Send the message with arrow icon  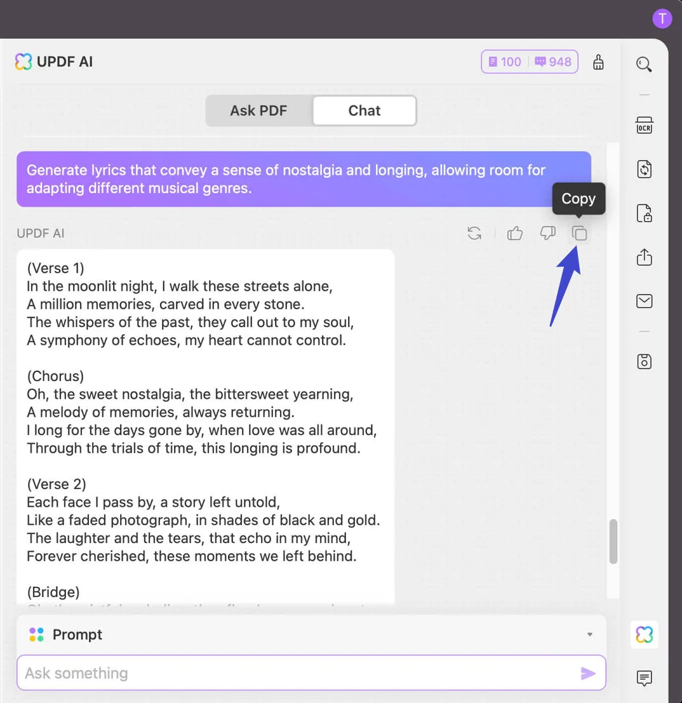pos(588,673)
